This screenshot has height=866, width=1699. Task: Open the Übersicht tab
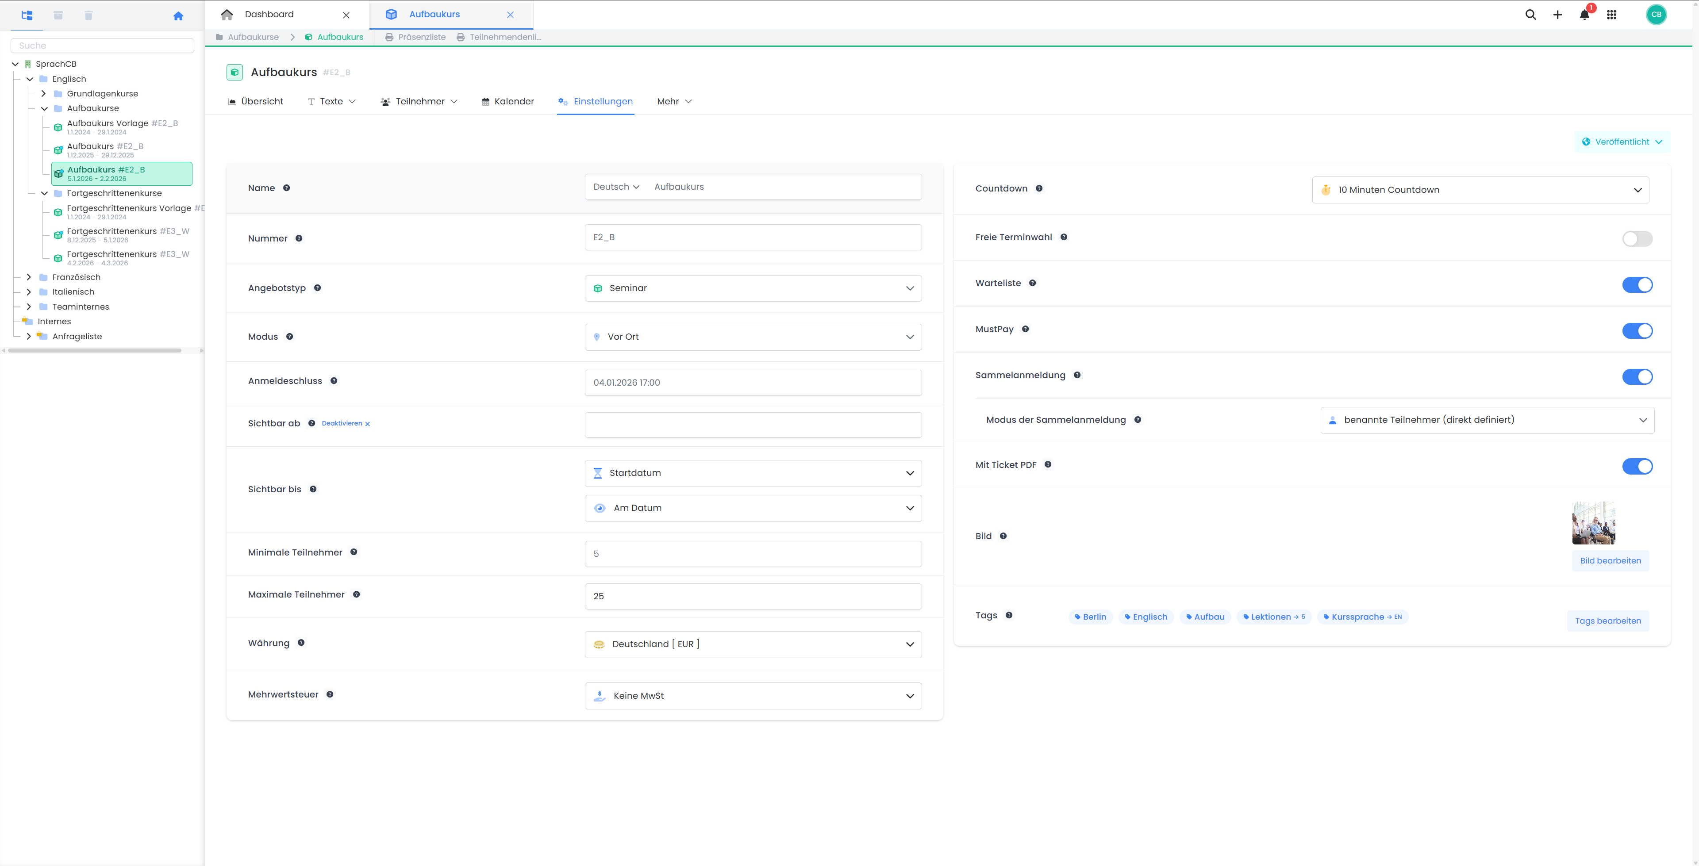(x=255, y=102)
